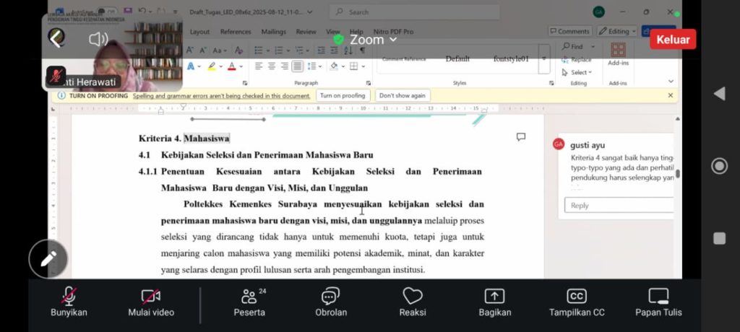Toggle Justify paragraph alignment

pos(297,66)
